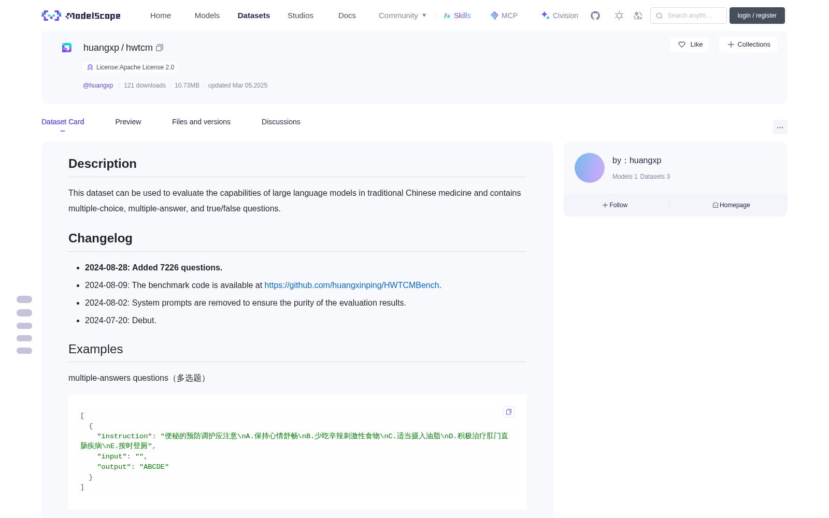Add dataset to Collections
Image resolution: width=829 pixels, height=518 pixels.
pyautogui.click(x=748, y=45)
